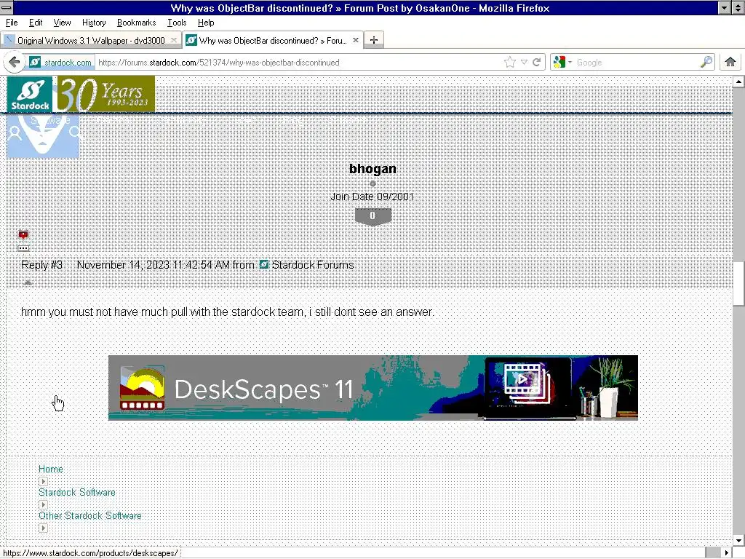
Task: Open the Reply #3 permalink
Action: coord(41,265)
